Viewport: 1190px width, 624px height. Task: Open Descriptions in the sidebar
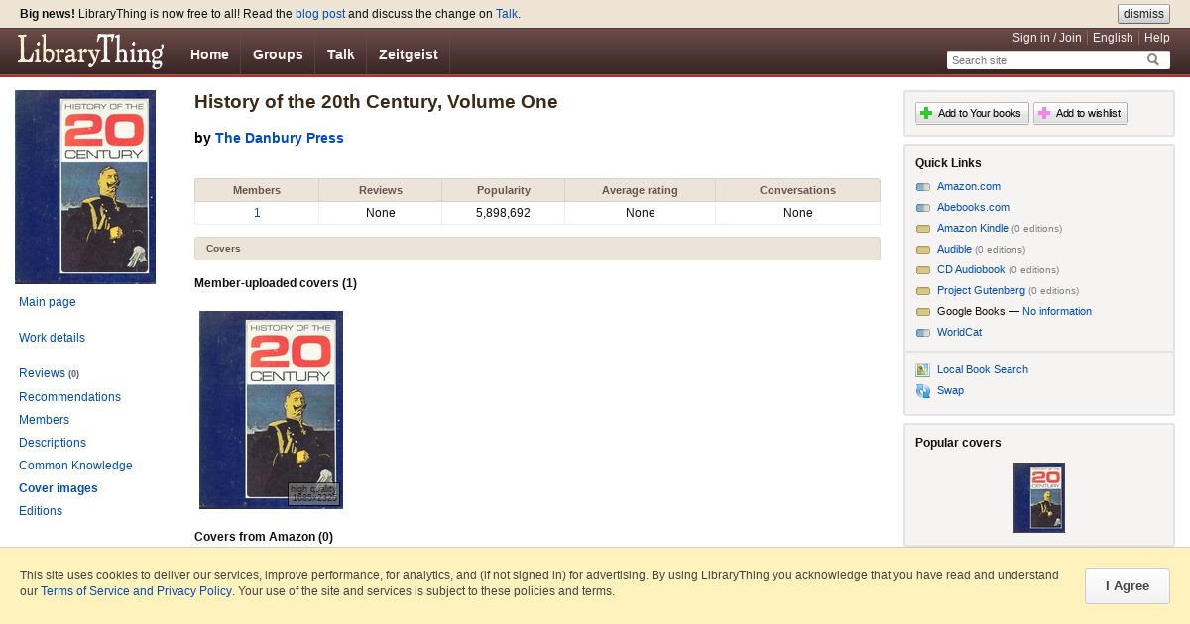click(x=53, y=443)
